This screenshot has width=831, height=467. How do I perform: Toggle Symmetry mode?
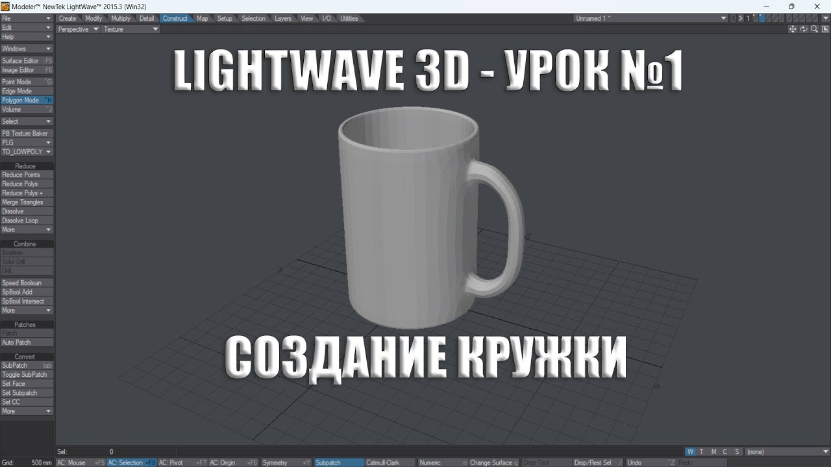pyautogui.click(x=286, y=462)
